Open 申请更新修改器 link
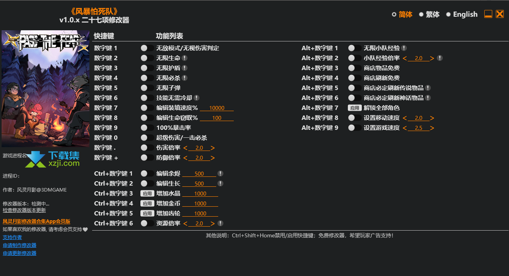Image resolution: width=509 pixels, height=276 pixels. pyautogui.click(x=20, y=253)
